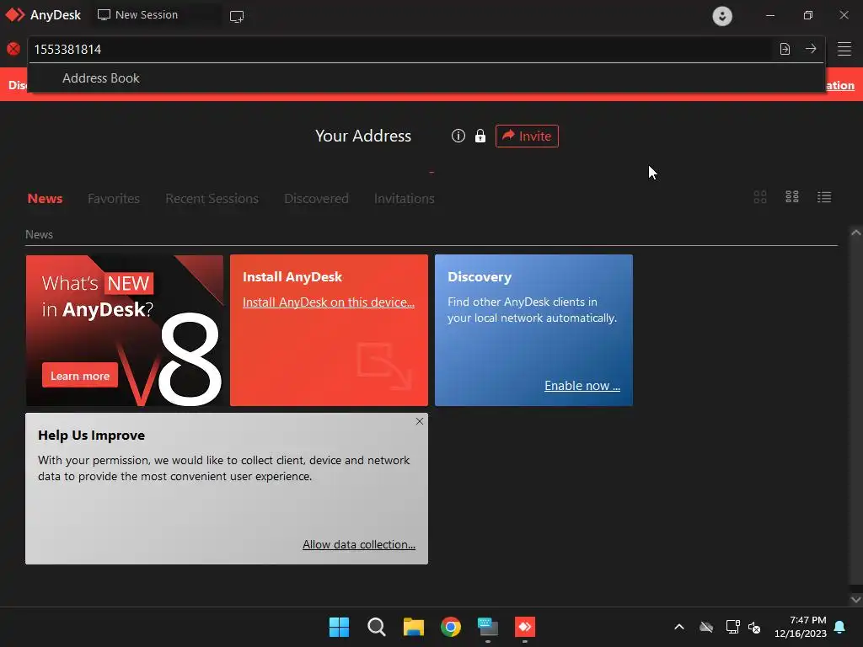863x647 pixels.
Task: Switch to the Favorites tab
Action: click(x=114, y=199)
